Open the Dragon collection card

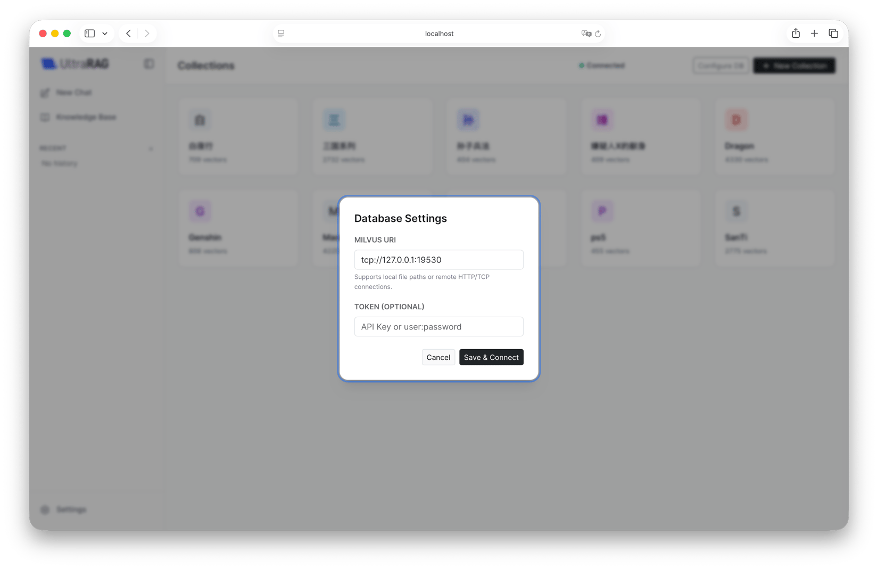(x=774, y=137)
